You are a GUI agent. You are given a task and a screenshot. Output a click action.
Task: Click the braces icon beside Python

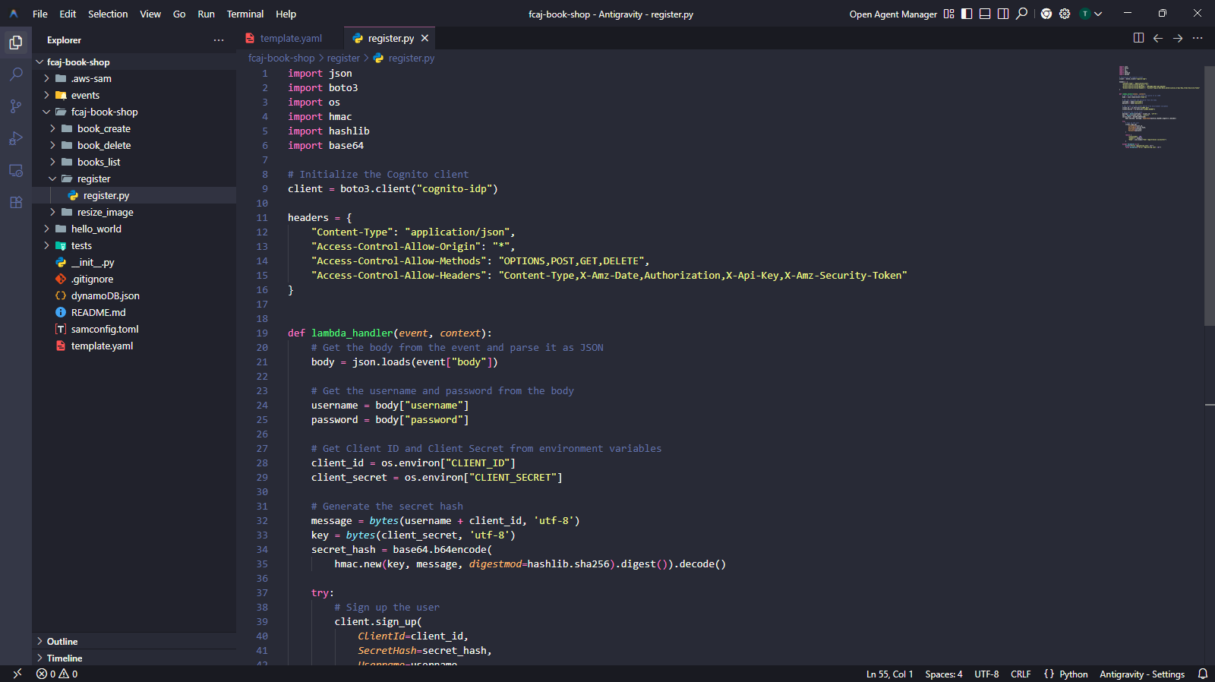click(x=1049, y=674)
